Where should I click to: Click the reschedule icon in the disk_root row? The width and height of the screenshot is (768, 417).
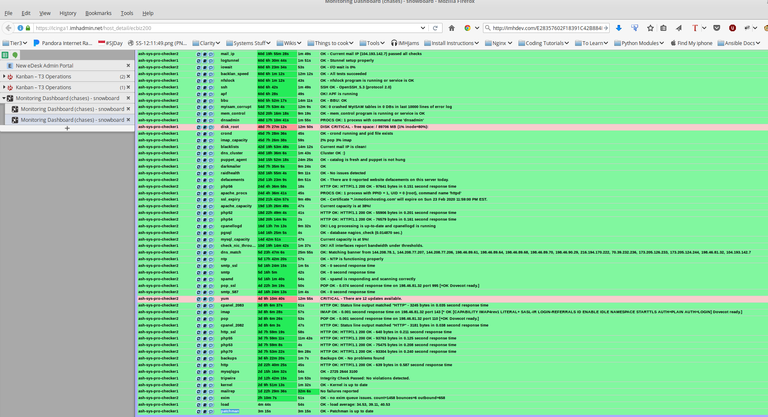click(x=199, y=127)
